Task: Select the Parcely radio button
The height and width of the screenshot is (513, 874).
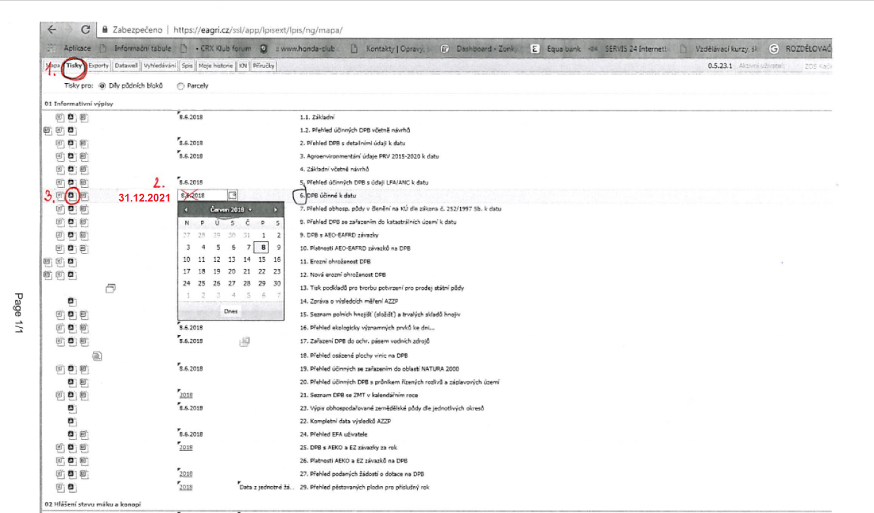Action: coord(181,86)
